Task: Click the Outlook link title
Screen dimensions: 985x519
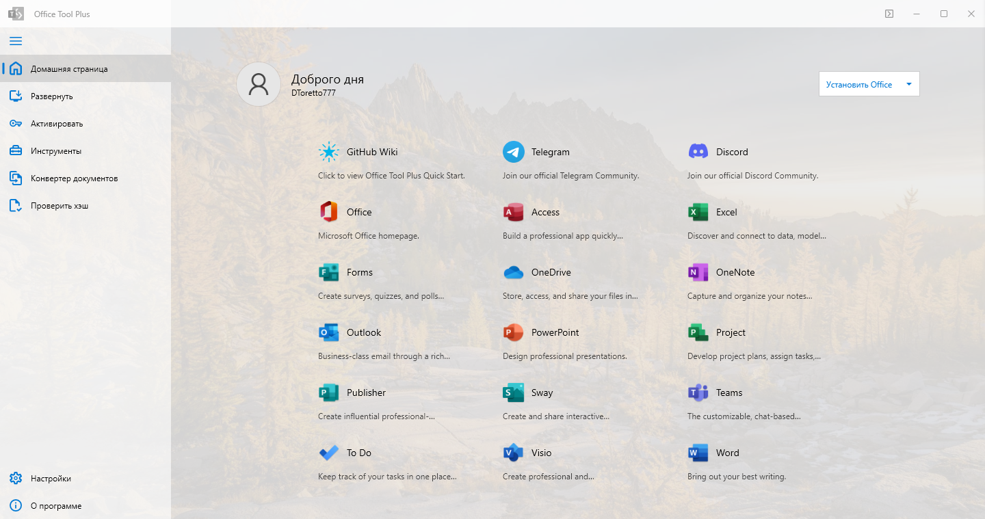Action: [x=364, y=332]
